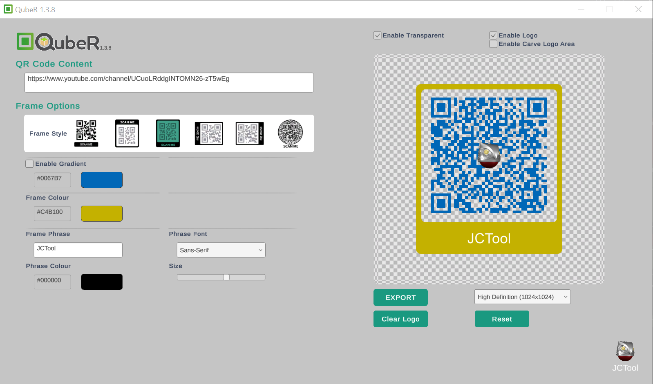Click the QR code preview image
The image size is (653, 384).
pyautogui.click(x=489, y=169)
